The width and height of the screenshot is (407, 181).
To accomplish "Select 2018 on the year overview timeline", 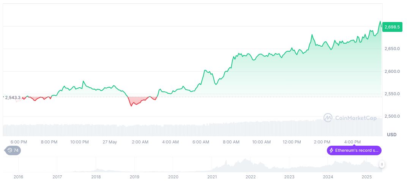I will pyautogui.click(x=96, y=177).
